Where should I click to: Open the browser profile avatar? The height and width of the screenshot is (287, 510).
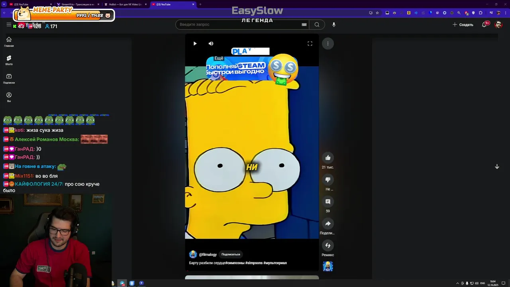coord(498,13)
